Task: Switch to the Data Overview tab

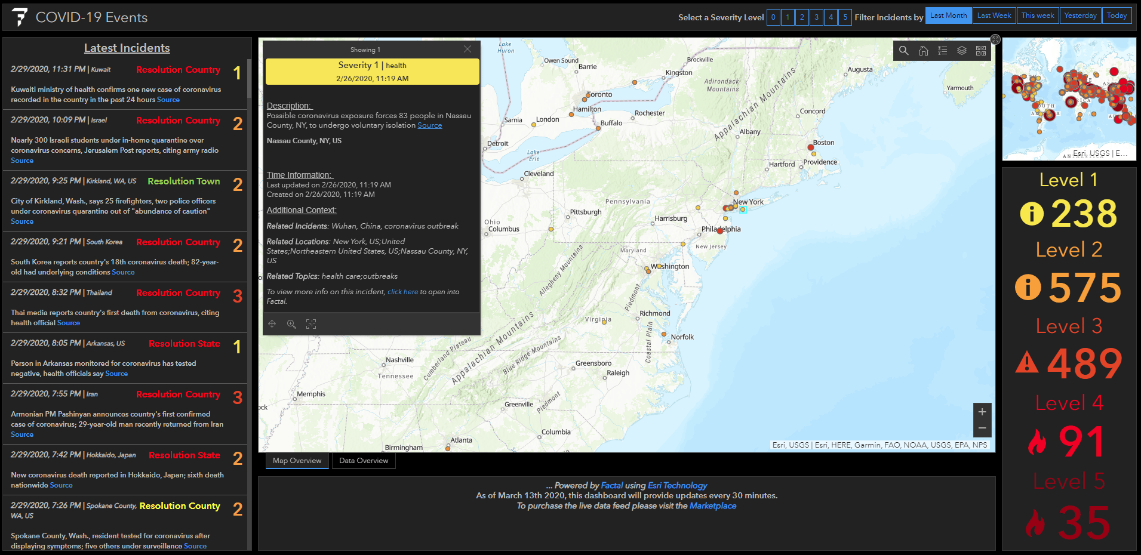Action: [x=363, y=460]
